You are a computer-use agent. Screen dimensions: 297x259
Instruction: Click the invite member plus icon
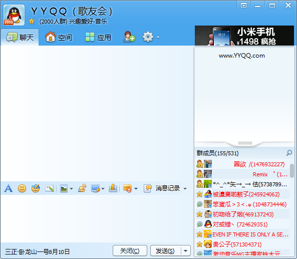click(x=129, y=37)
